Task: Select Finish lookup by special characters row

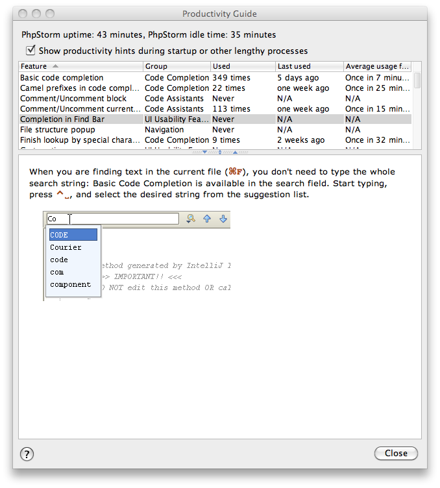Action: (215, 140)
